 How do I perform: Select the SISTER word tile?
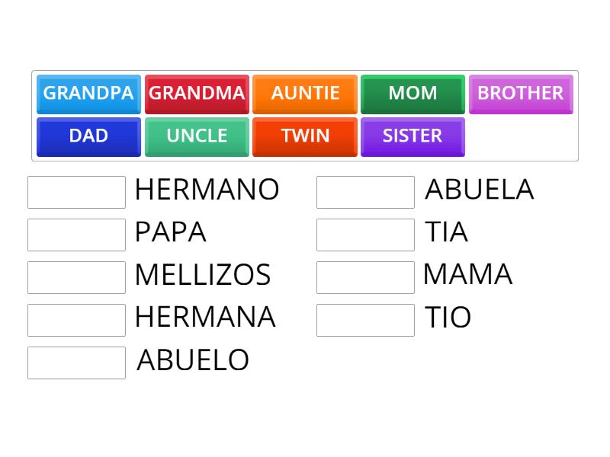[413, 136]
